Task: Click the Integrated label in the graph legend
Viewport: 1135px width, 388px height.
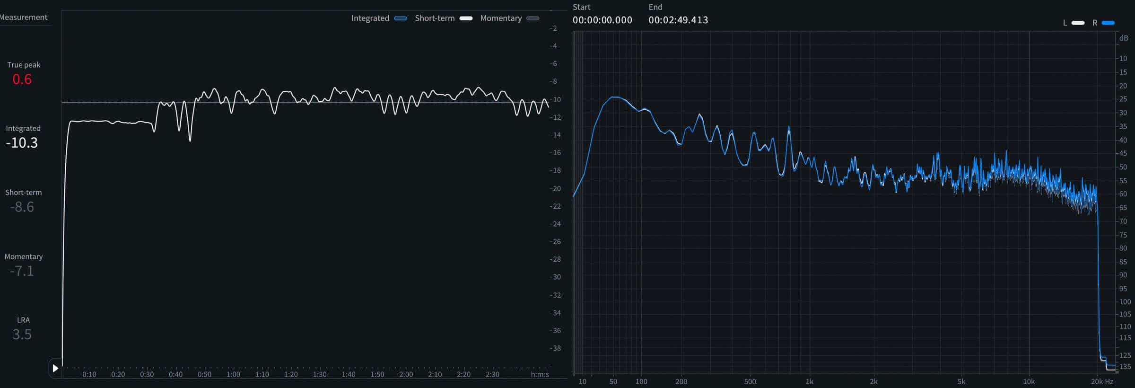Action: pyautogui.click(x=370, y=18)
